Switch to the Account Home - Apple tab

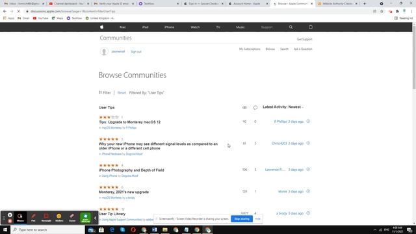(248, 4)
